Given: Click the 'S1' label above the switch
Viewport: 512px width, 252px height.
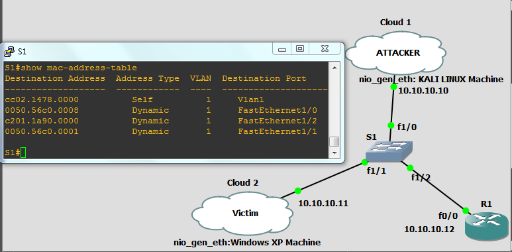Looking at the screenshot, I should pos(372,137).
